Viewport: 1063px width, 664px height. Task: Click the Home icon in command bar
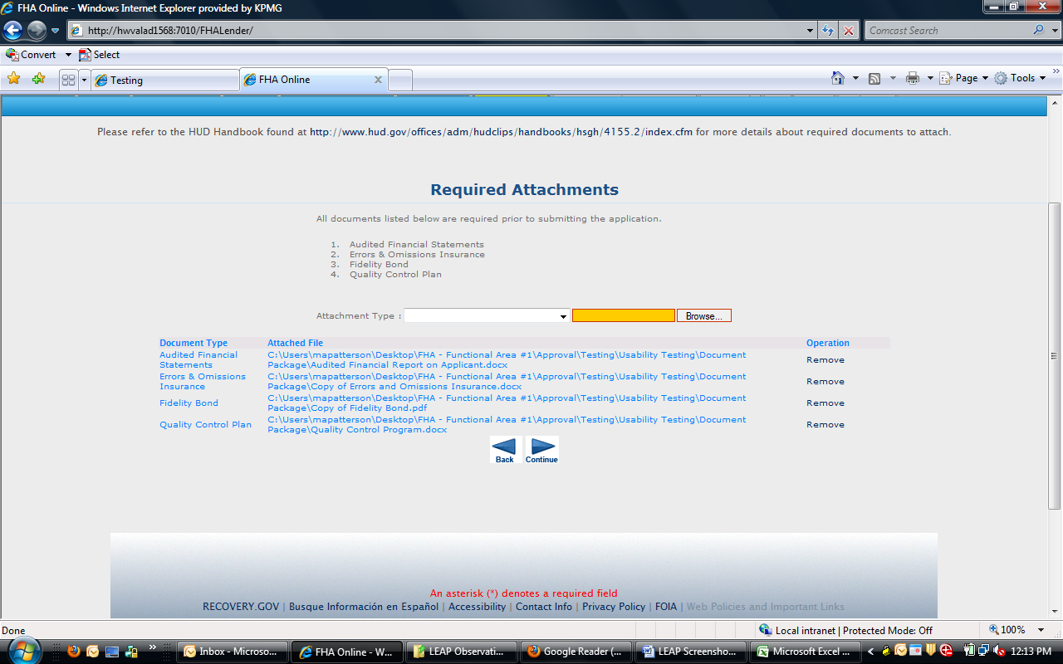[838, 78]
